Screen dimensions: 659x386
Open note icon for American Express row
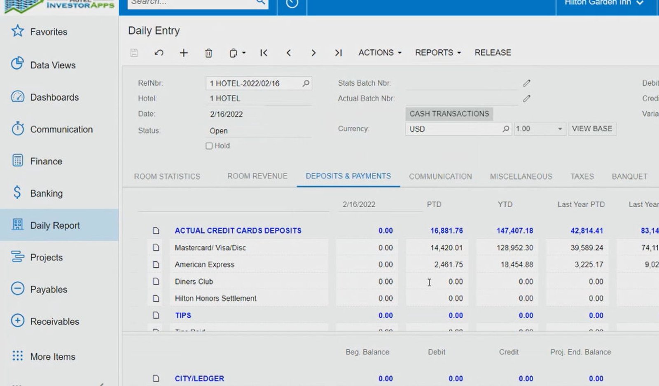156,264
